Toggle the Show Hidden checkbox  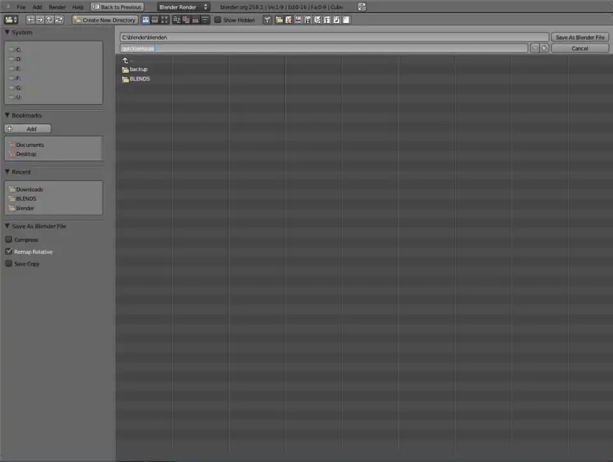[x=218, y=20]
